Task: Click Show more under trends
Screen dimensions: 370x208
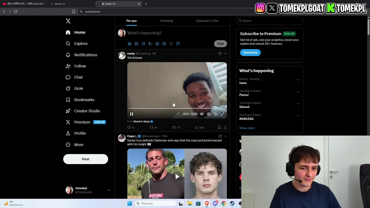Action: [x=247, y=128]
